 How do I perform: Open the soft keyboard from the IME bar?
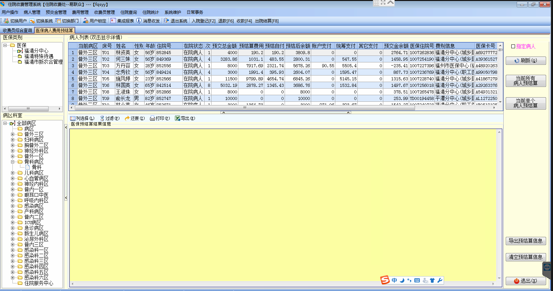coord(417,280)
